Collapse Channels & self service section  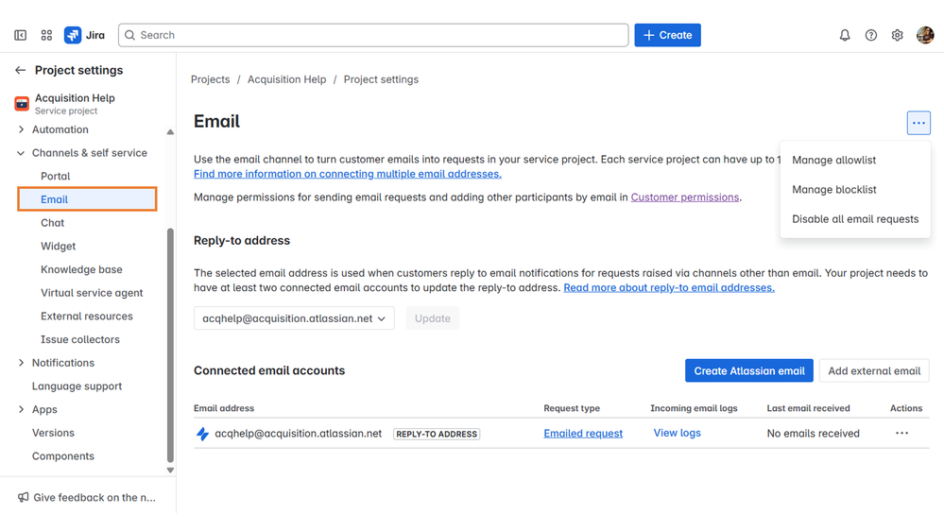[x=21, y=153]
